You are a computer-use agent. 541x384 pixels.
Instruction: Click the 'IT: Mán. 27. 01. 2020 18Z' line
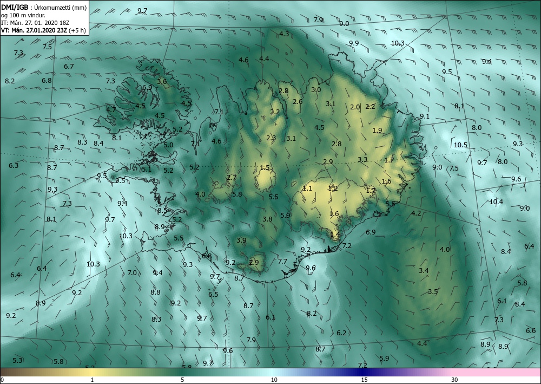[x=35, y=22]
